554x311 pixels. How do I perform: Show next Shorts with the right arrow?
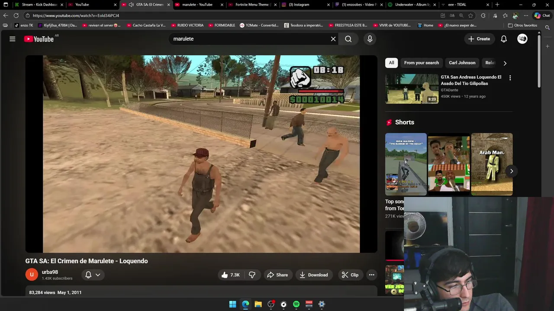pyautogui.click(x=511, y=171)
